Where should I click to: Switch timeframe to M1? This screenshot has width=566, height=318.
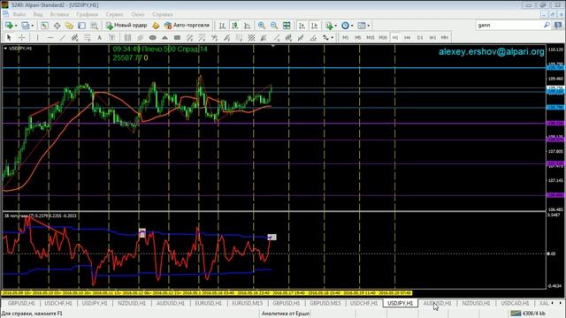346,37
